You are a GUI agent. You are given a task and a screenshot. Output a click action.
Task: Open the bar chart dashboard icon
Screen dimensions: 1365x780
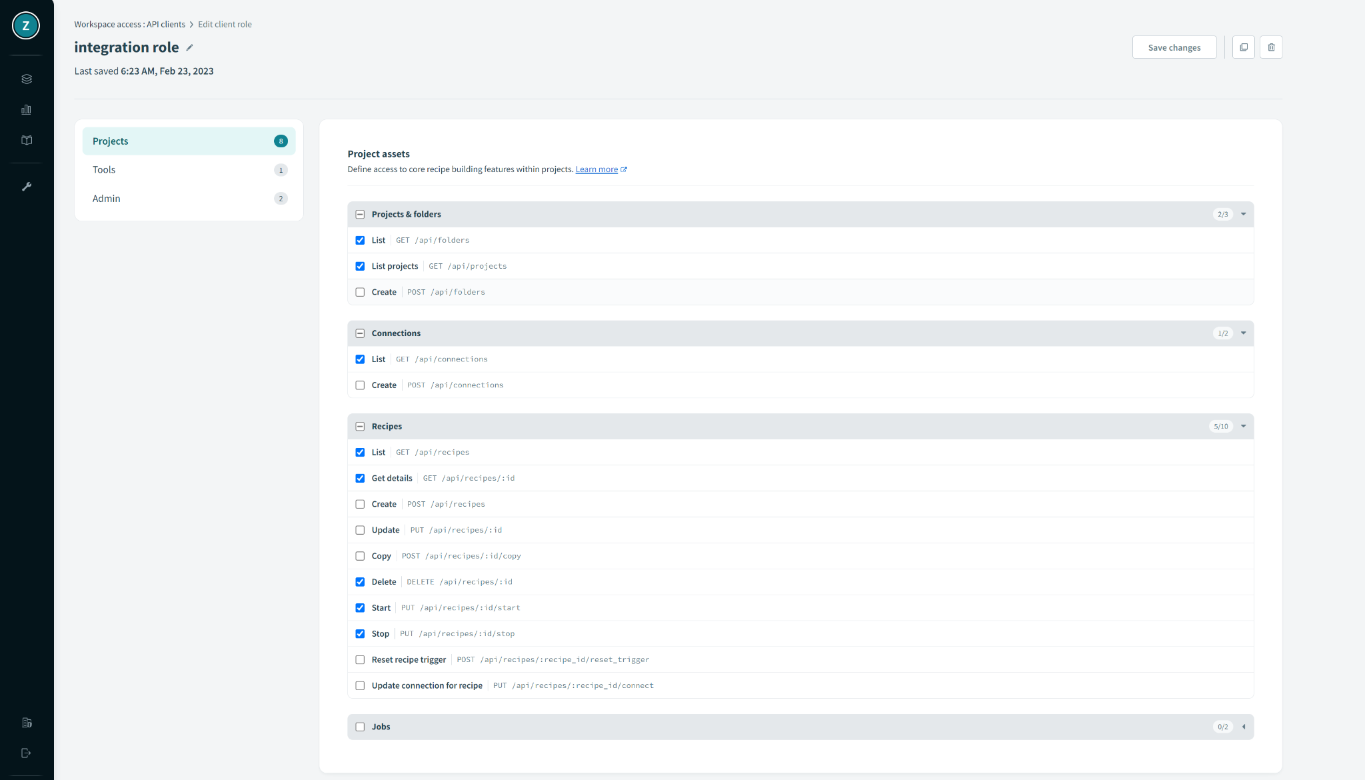click(27, 109)
